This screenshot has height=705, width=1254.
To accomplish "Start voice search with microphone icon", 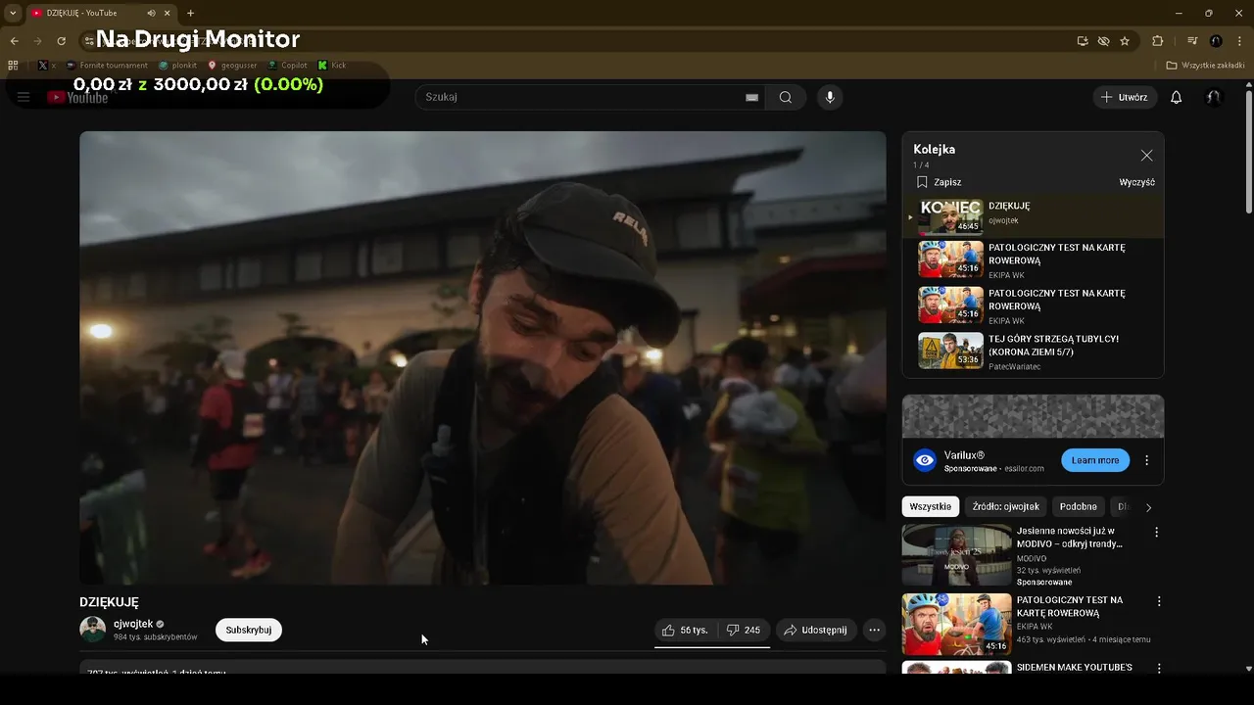I will click(830, 97).
